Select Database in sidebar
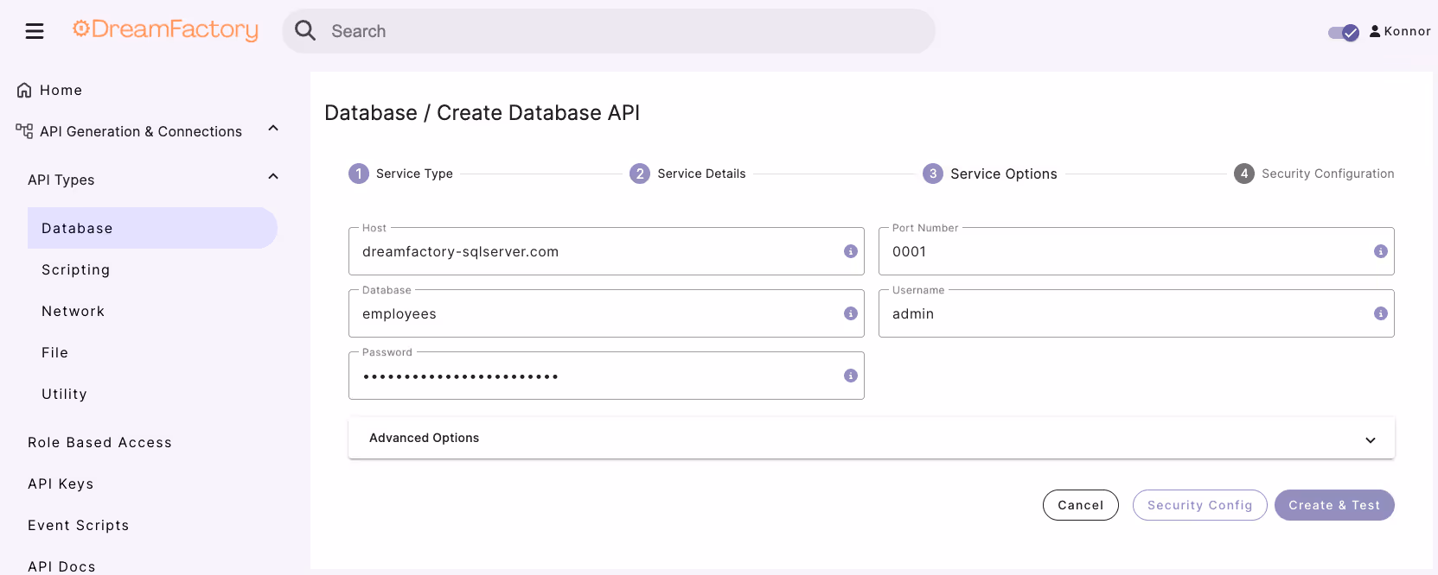1438x575 pixels. click(152, 228)
